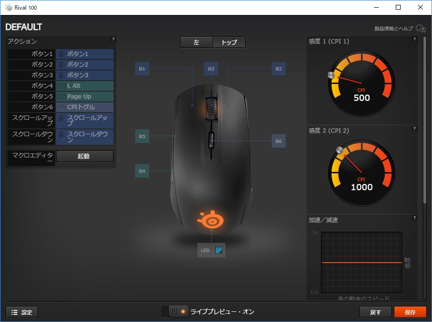The height and width of the screenshot is (322, 432).
Task: Click the scroll wheel on the mouse image
Action: pos(211,108)
